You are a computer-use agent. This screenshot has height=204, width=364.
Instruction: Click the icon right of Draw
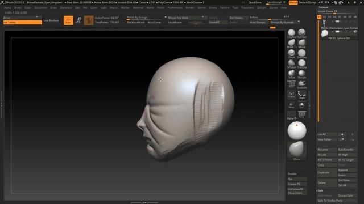tap(78, 20)
